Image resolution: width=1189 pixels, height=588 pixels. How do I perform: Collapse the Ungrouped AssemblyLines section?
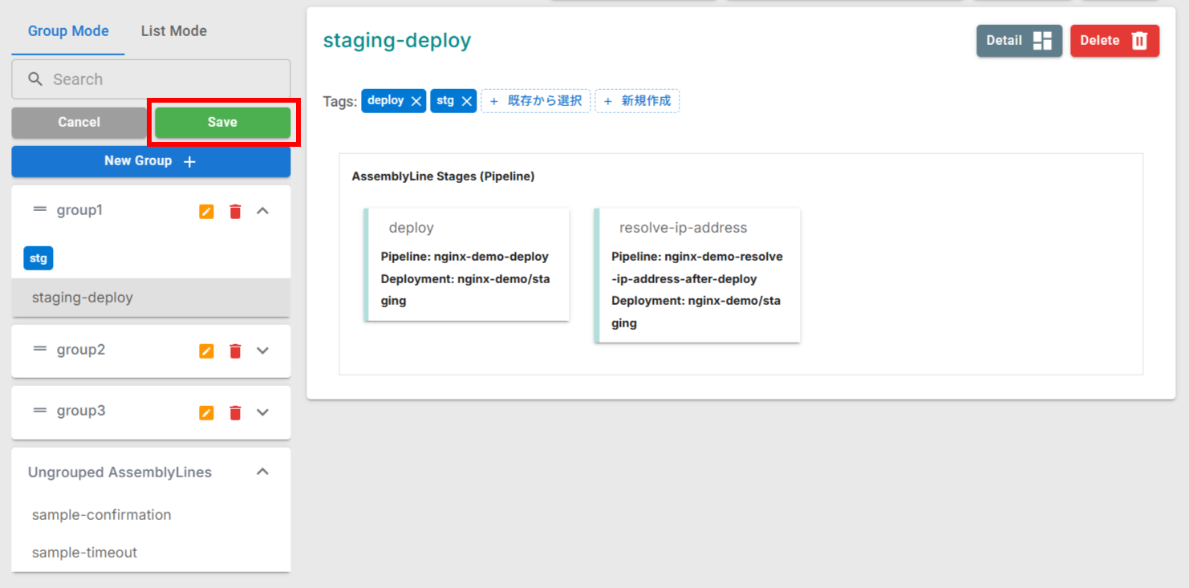pyautogui.click(x=262, y=472)
